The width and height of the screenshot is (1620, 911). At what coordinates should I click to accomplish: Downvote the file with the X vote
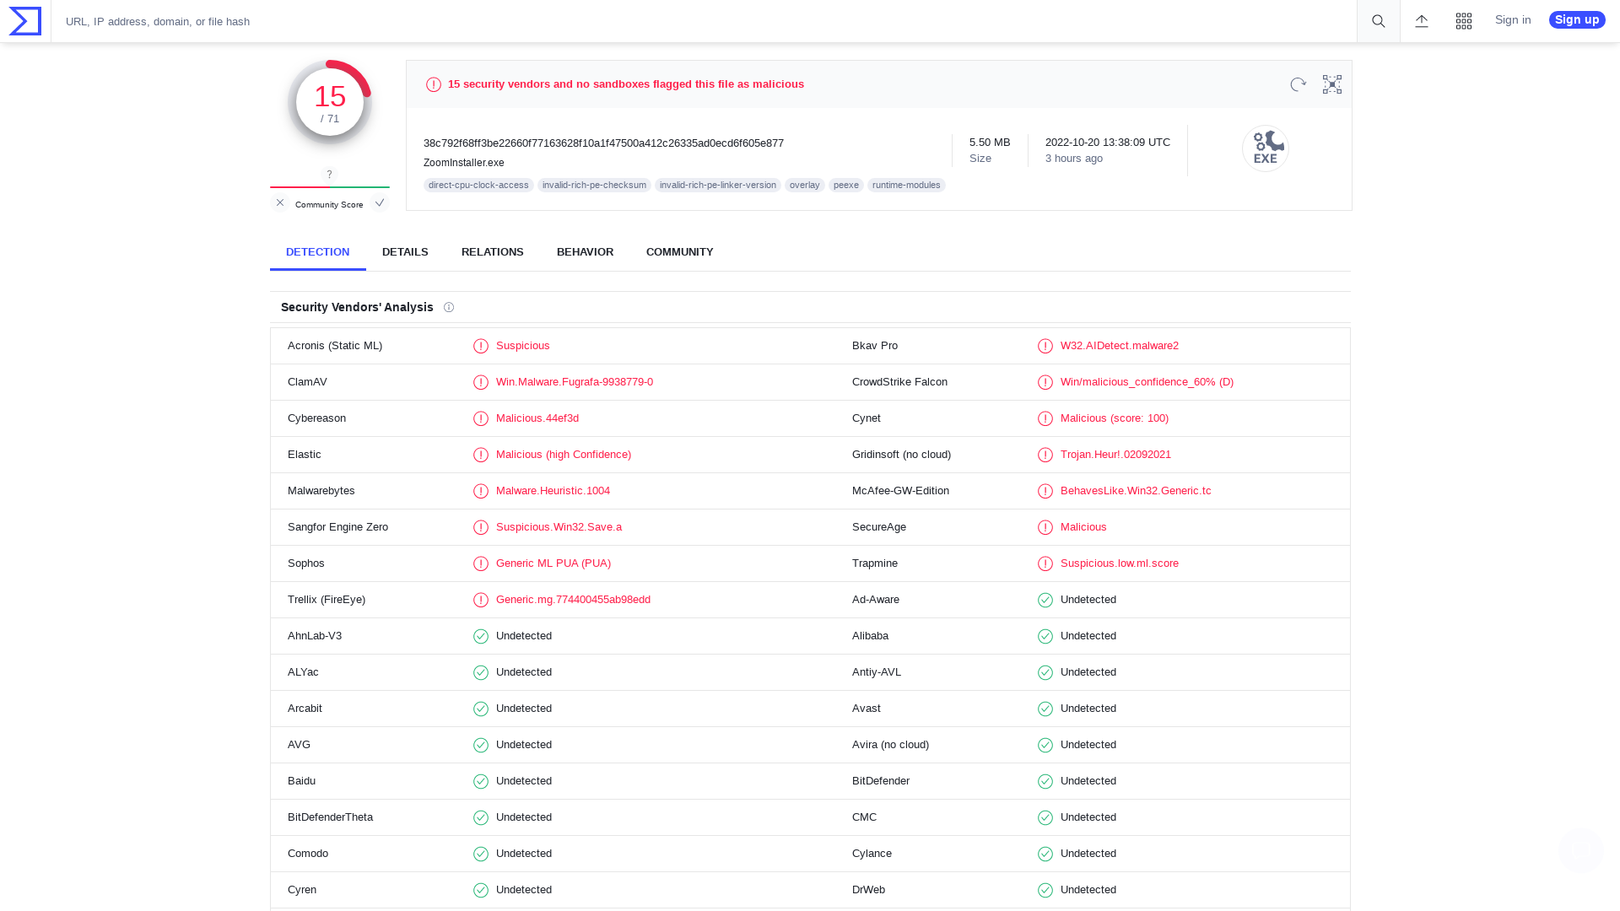(279, 202)
